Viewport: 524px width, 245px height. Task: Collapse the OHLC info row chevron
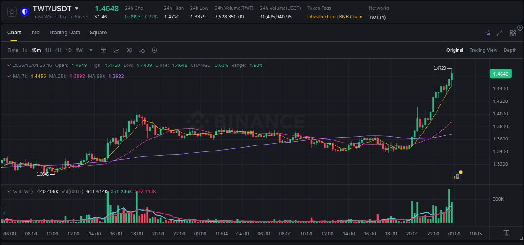tap(9, 65)
